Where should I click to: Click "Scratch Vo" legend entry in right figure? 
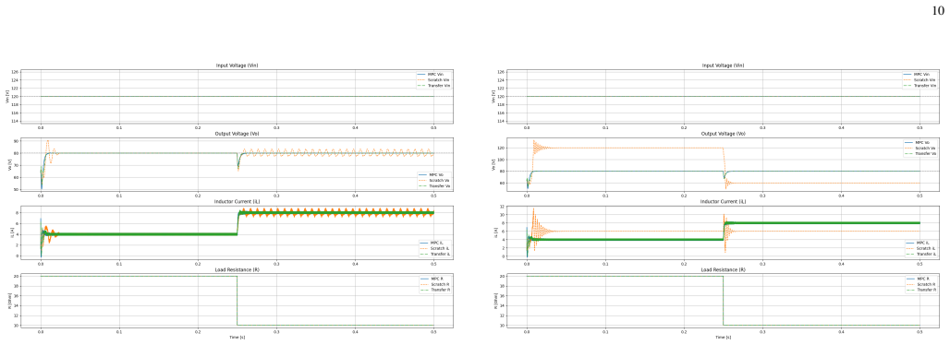[920, 149]
